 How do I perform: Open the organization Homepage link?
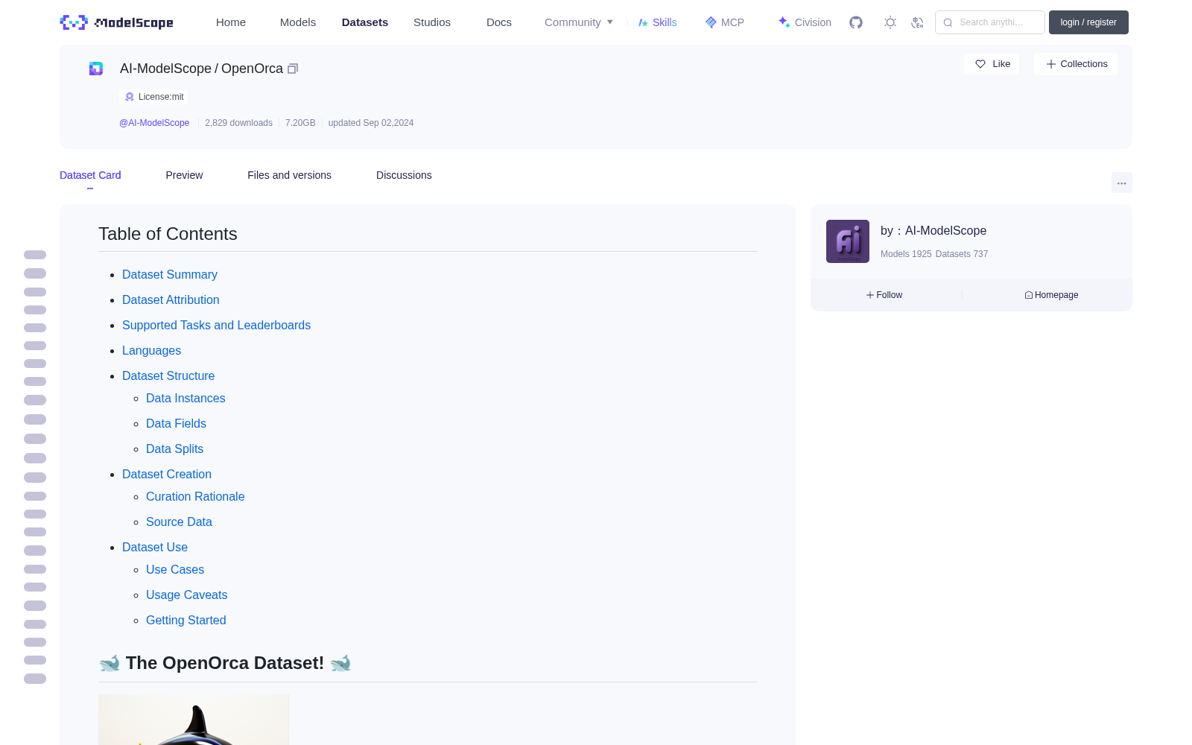(x=1051, y=295)
